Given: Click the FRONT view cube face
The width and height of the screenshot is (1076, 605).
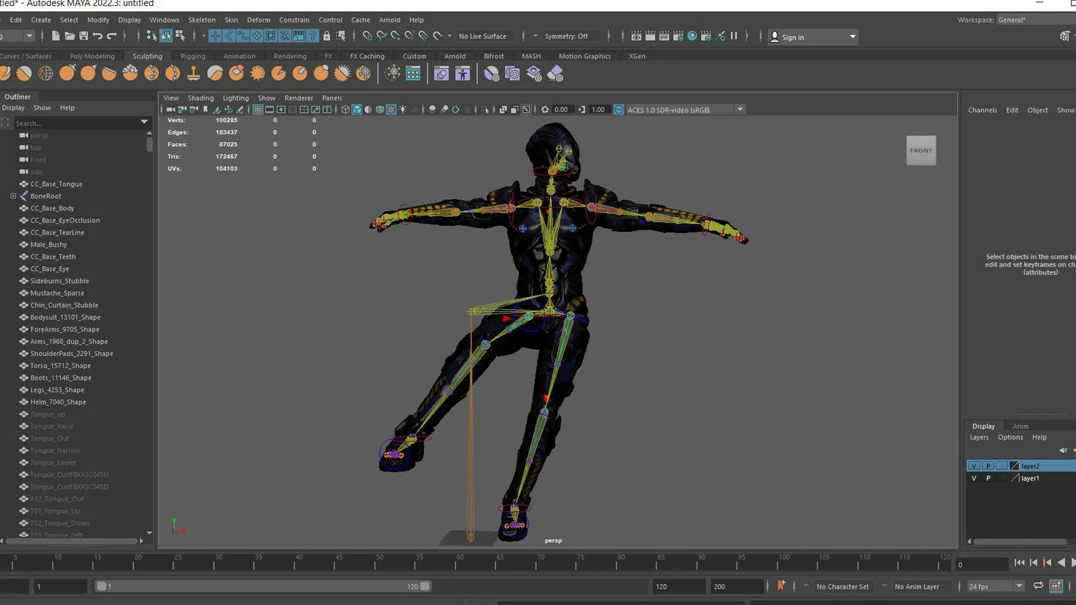Looking at the screenshot, I should (921, 151).
